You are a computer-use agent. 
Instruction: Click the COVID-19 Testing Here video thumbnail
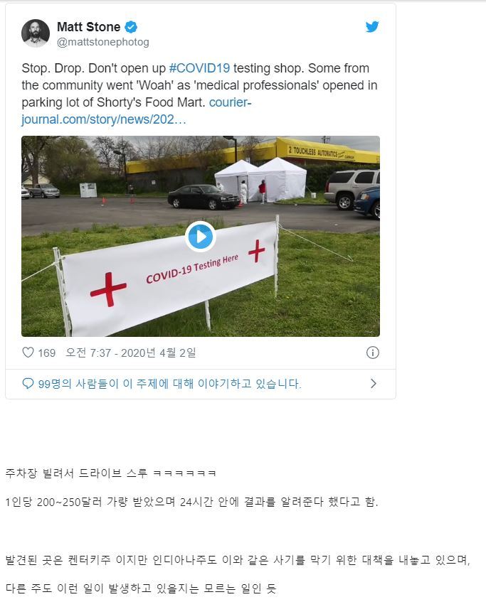(x=201, y=237)
